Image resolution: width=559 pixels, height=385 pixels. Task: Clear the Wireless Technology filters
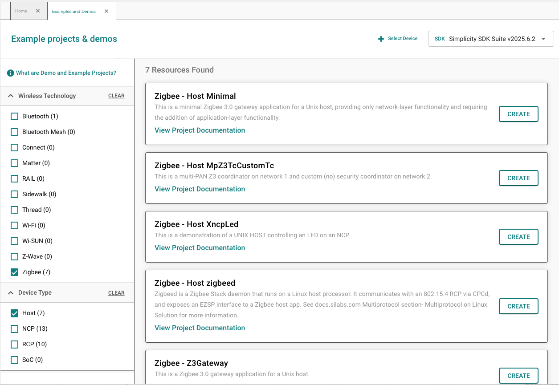pyautogui.click(x=116, y=96)
